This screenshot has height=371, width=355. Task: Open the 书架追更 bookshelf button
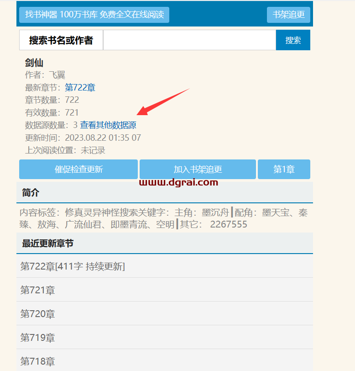point(288,15)
